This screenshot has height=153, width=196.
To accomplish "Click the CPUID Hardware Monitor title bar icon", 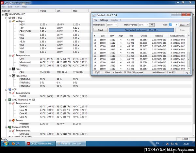I will tap(2, 3).
